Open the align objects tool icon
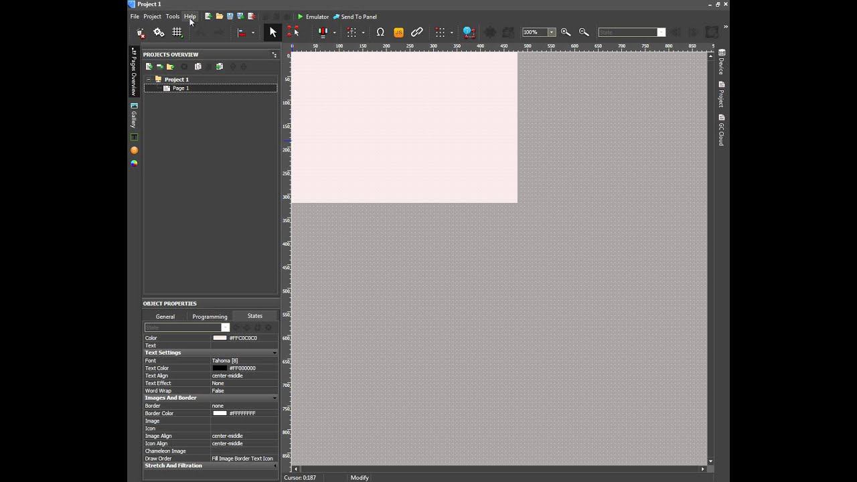The height and width of the screenshot is (482, 857). click(x=242, y=32)
